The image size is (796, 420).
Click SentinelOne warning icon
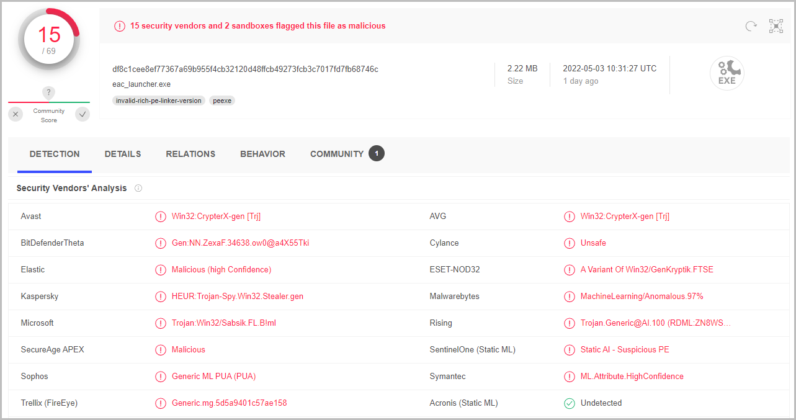570,350
